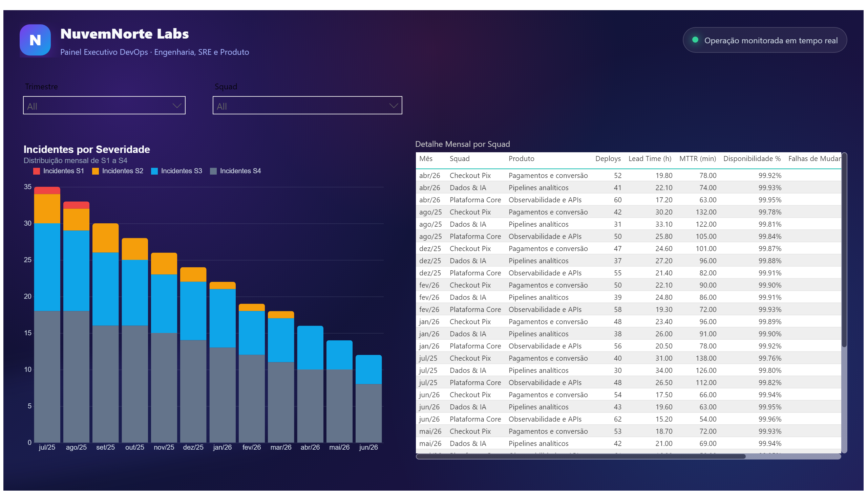Select the Squad slicer All field
Screen dimensions: 867x494
click(x=307, y=105)
